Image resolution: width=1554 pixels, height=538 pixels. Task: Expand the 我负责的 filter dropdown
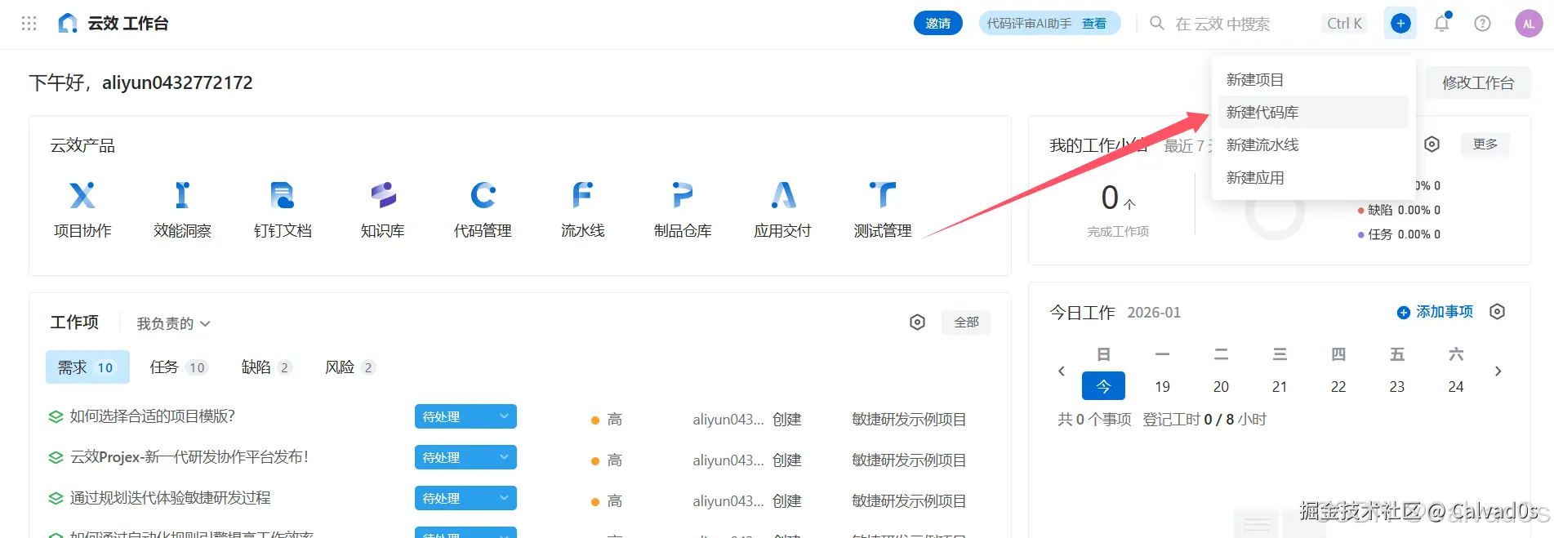pyautogui.click(x=173, y=324)
